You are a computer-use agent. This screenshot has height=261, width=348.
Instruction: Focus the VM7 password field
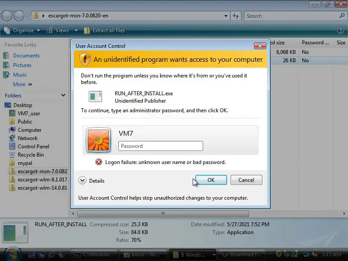coord(161,146)
